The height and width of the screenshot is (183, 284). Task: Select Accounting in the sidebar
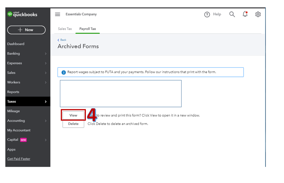16,121
